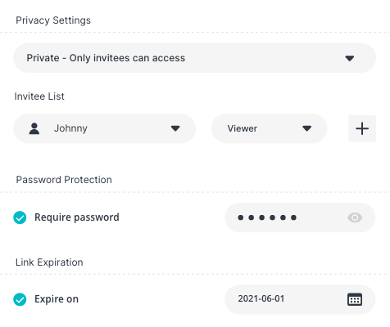Click the person avatar icon beside Johnny
The height and width of the screenshot is (327, 390).
click(34, 128)
